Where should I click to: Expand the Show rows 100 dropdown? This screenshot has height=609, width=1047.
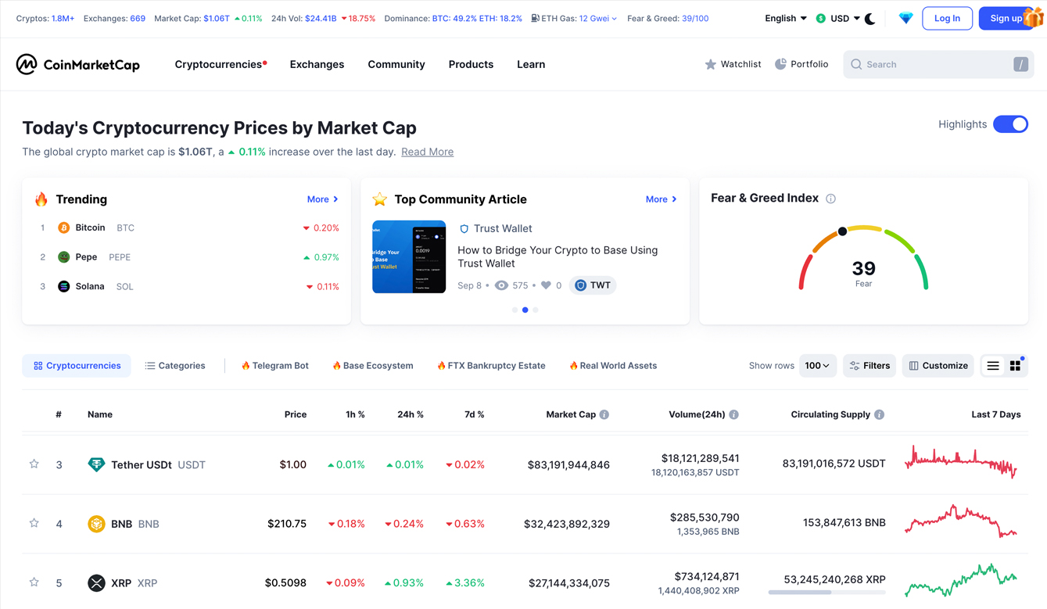click(817, 366)
